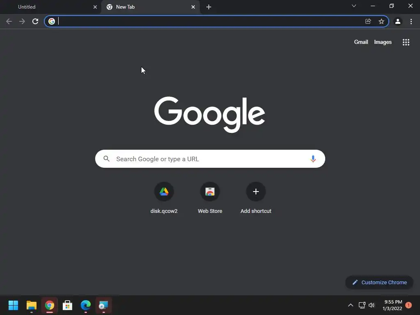Open the disk.qcow2 Drive shortcut

164,198
